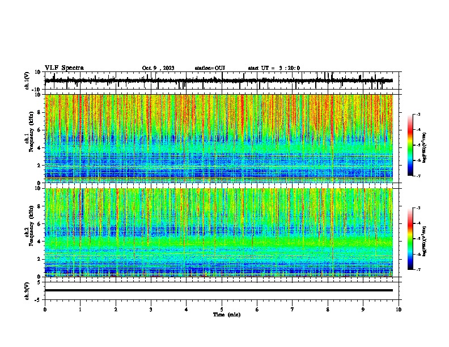Click the time axis tick label 6
Screen dimensions: 449x347
(257, 310)
